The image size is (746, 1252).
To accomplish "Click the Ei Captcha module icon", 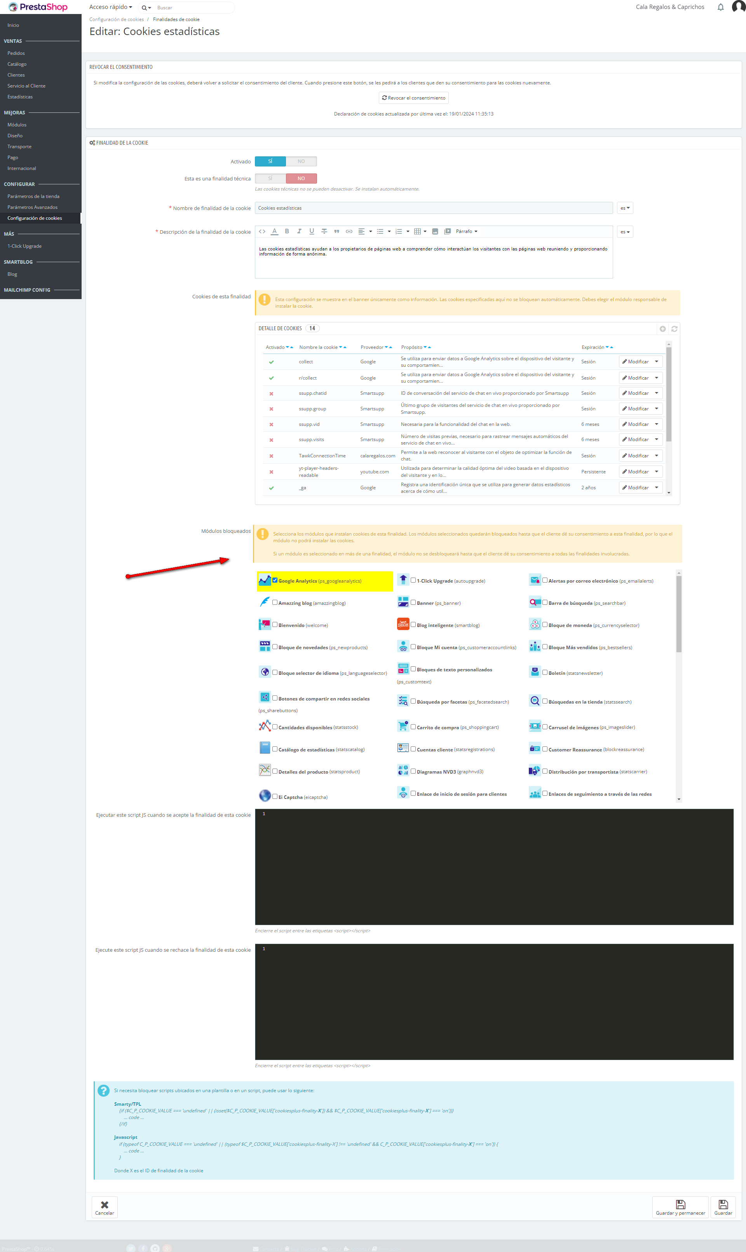I will pos(265,796).
